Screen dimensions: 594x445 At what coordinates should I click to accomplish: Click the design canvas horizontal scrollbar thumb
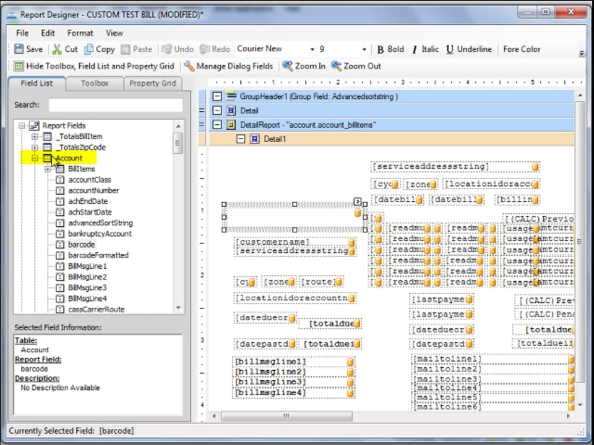[286, 416]
